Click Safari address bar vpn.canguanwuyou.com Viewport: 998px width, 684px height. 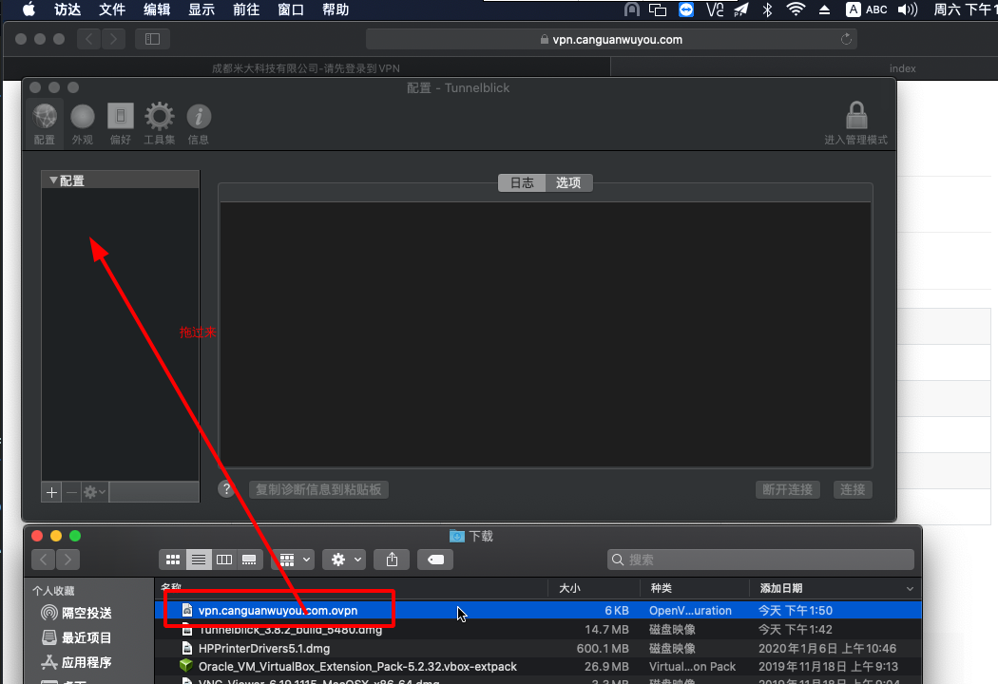click(611, 40)
